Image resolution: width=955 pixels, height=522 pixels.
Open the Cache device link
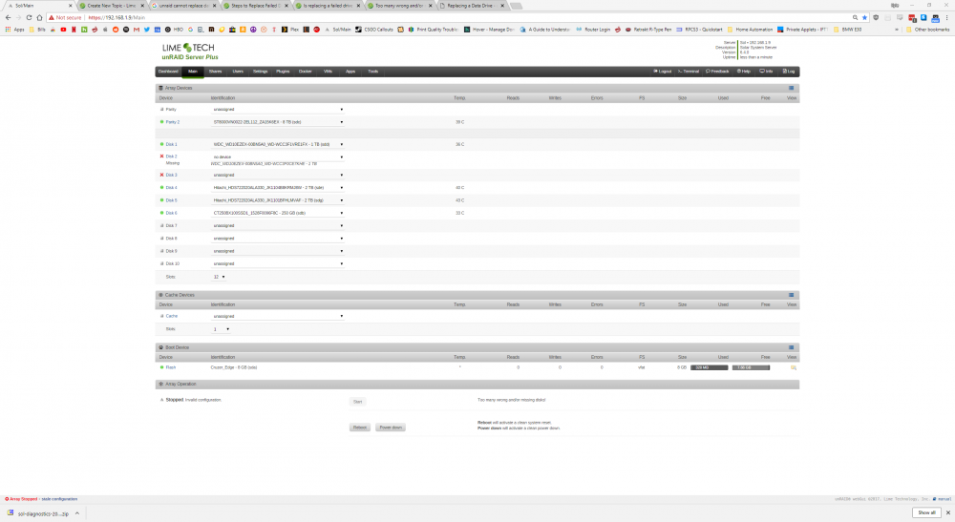tap(172, 317)
